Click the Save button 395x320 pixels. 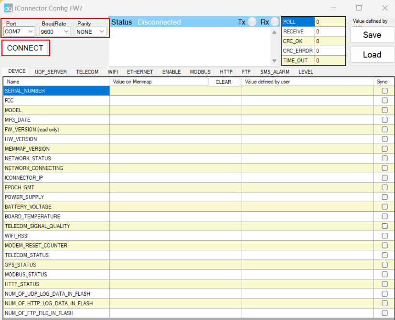[x=372, y=35]
